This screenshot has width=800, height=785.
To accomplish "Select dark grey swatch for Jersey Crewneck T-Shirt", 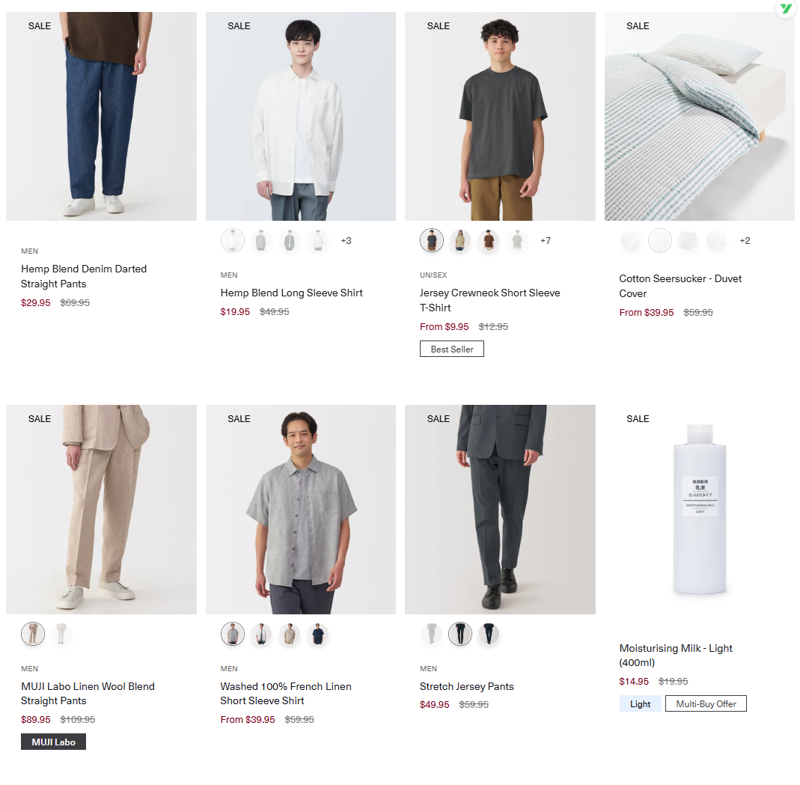I will (x=432, y=240).
